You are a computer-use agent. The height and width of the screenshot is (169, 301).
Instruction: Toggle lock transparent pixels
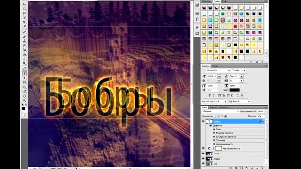click(215, 116)
